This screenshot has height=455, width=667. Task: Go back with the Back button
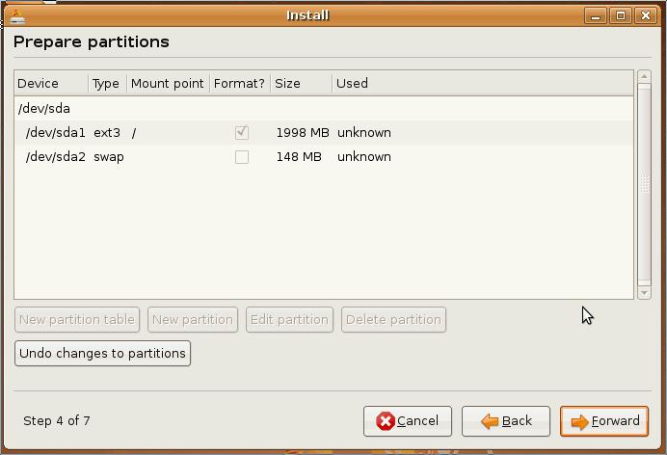tap(506, 421)
